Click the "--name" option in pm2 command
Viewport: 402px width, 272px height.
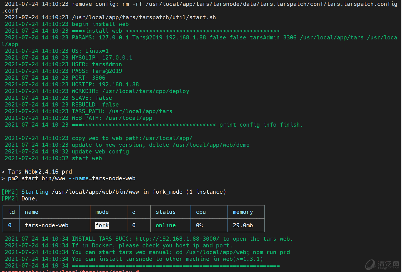[x=78, y=178]
